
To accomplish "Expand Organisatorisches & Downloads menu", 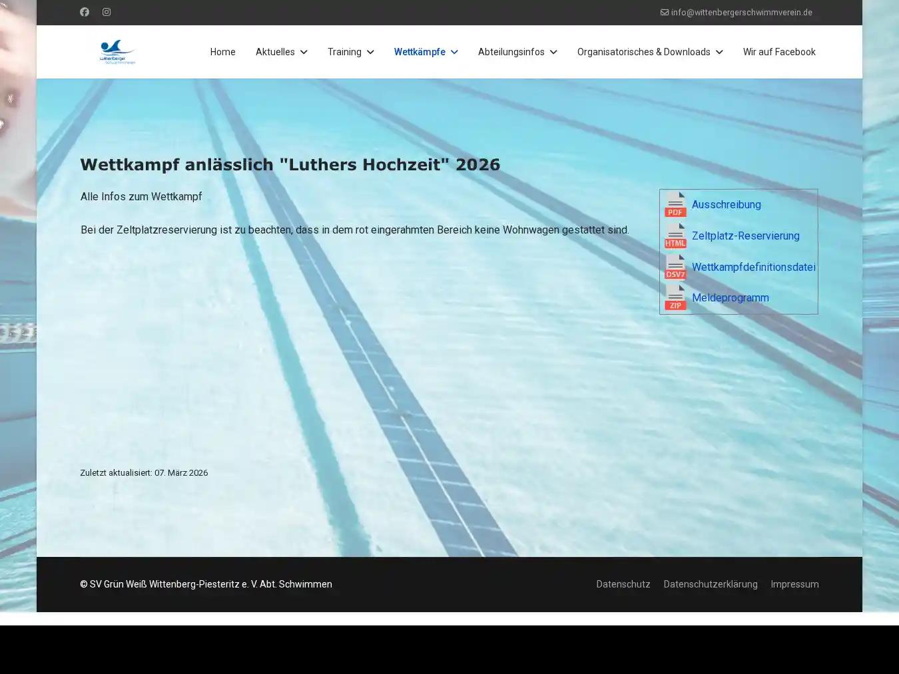I will pyautogui.click(x=719, y=52).
